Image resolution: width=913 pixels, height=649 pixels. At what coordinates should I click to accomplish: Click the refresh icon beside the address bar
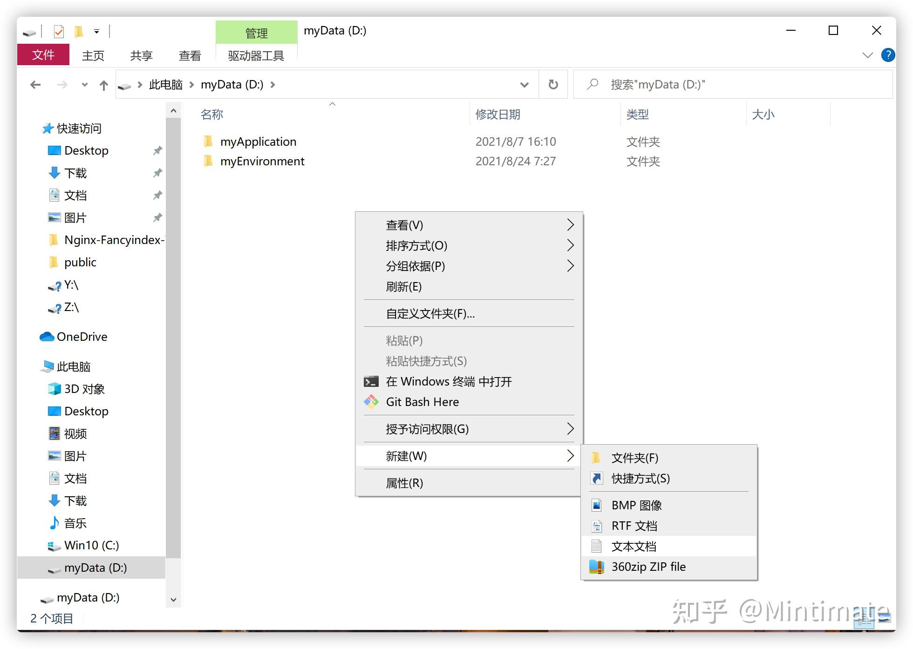coord(553,85)
